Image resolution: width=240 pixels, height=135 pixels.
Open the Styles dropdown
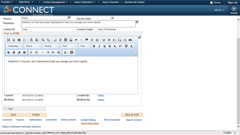tap(33, 46)
